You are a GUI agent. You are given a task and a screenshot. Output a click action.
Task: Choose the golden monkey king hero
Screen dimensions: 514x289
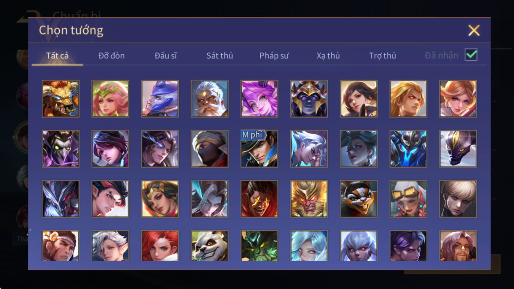click(x=309, y=199)
